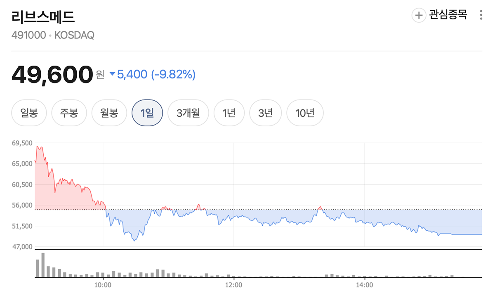The image size is (495, 296).
Task: Select the 1일 one-day range
Action: [147, 113]
